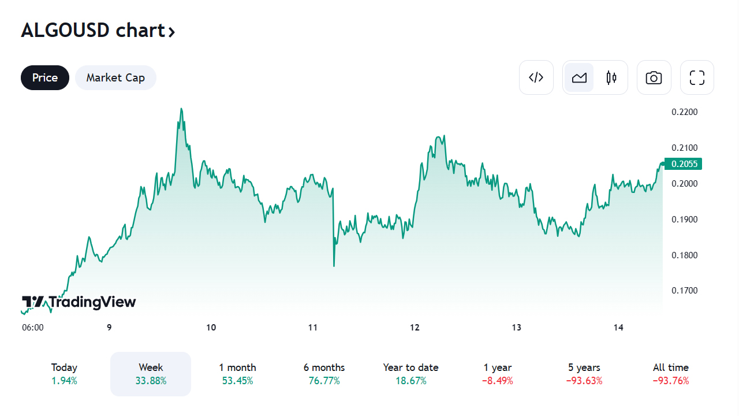Select the Market Cap toggle
Image resolution: width=739 pixels, height=416 pixels.
pos(115,77)
